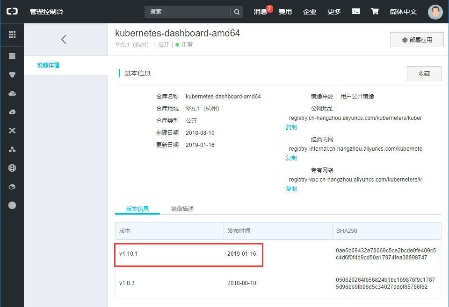Select version v1.8.3 in the table
This screenshot has height=307, width=449.
127,283
